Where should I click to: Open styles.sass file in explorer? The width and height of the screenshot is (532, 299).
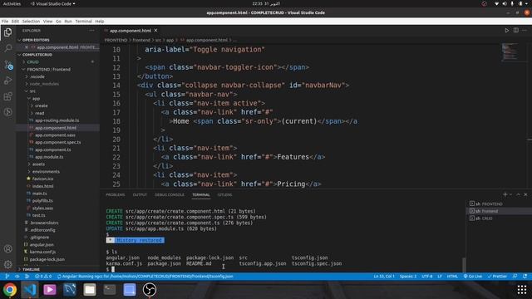(42, 208)
